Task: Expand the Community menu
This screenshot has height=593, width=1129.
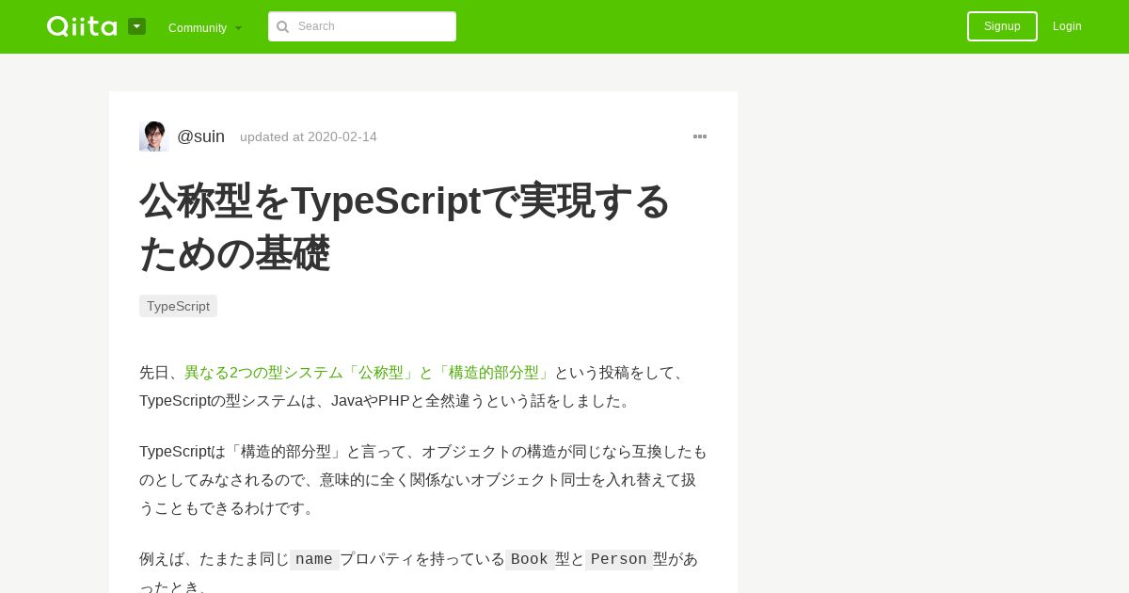Action: pos(205,27)
